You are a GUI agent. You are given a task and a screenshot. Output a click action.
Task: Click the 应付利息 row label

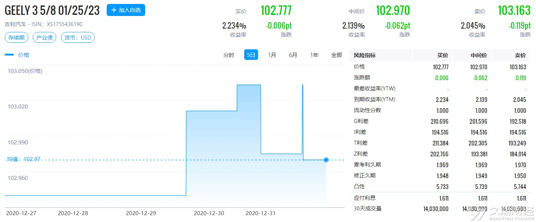(x=365, y=198)
